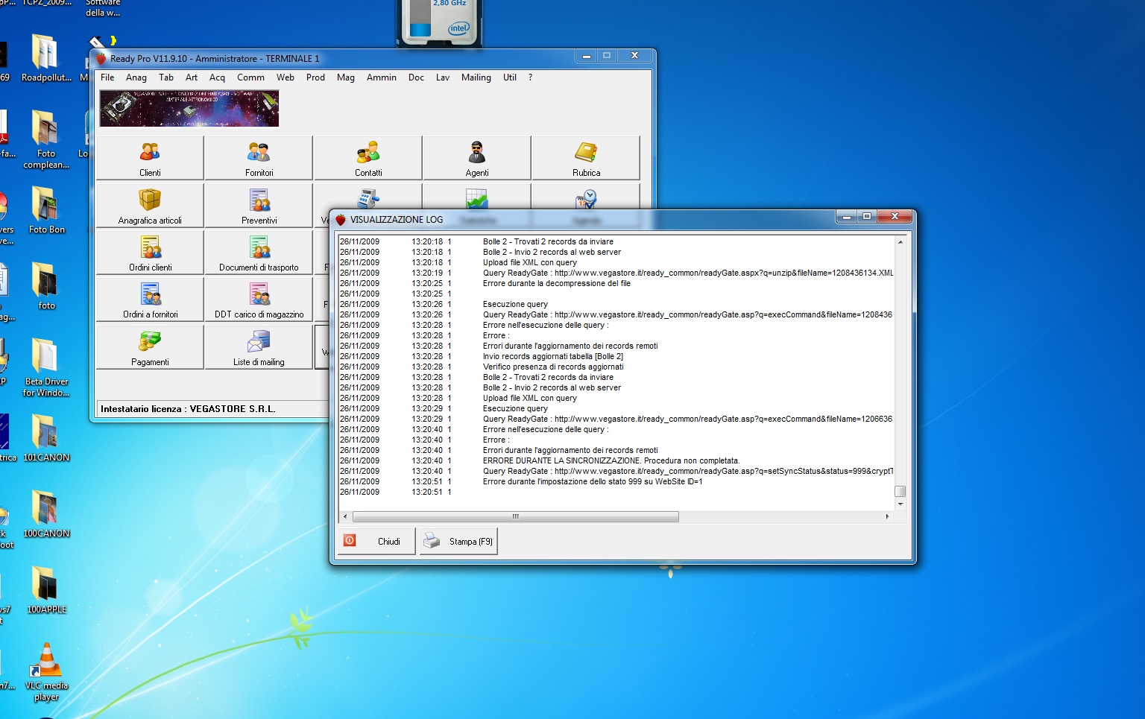Open DDT carico di magazzino
1145x719 pixels.
[x=259, y=300]
